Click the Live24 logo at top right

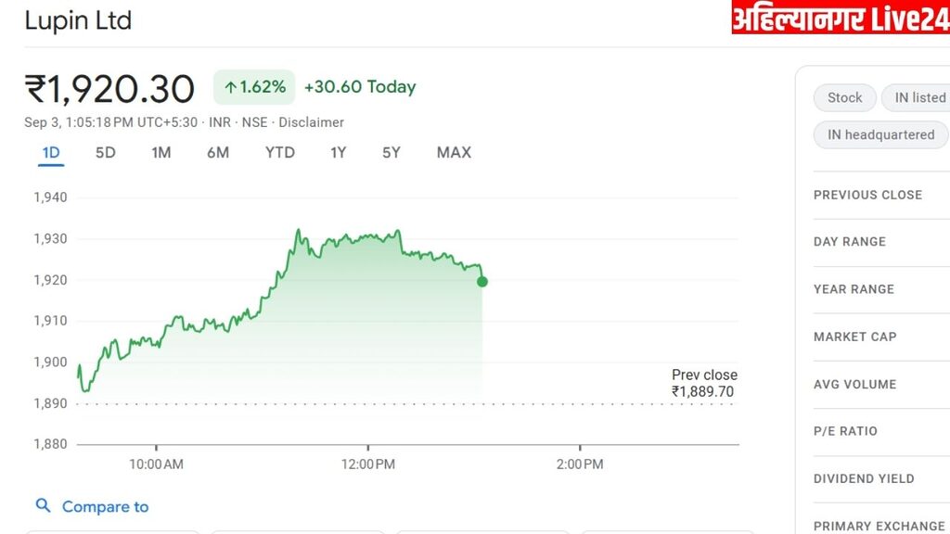[x=841, y=19]
